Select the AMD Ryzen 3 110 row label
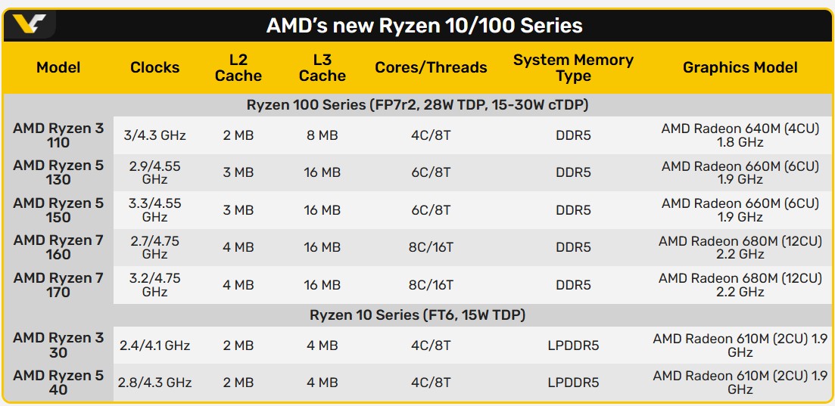 (58, 135)
